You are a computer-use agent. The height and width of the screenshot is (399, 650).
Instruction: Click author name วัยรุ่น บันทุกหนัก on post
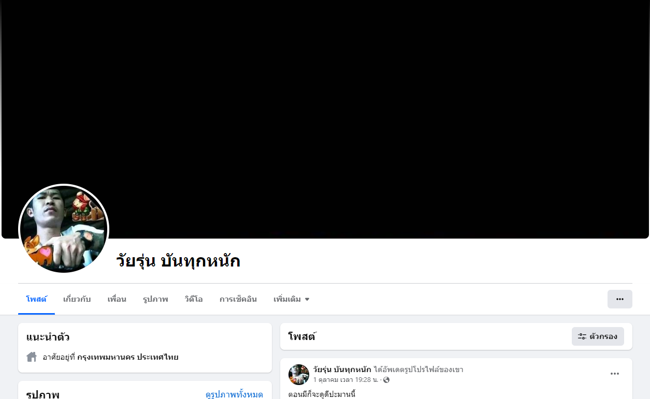click(342, 370)
